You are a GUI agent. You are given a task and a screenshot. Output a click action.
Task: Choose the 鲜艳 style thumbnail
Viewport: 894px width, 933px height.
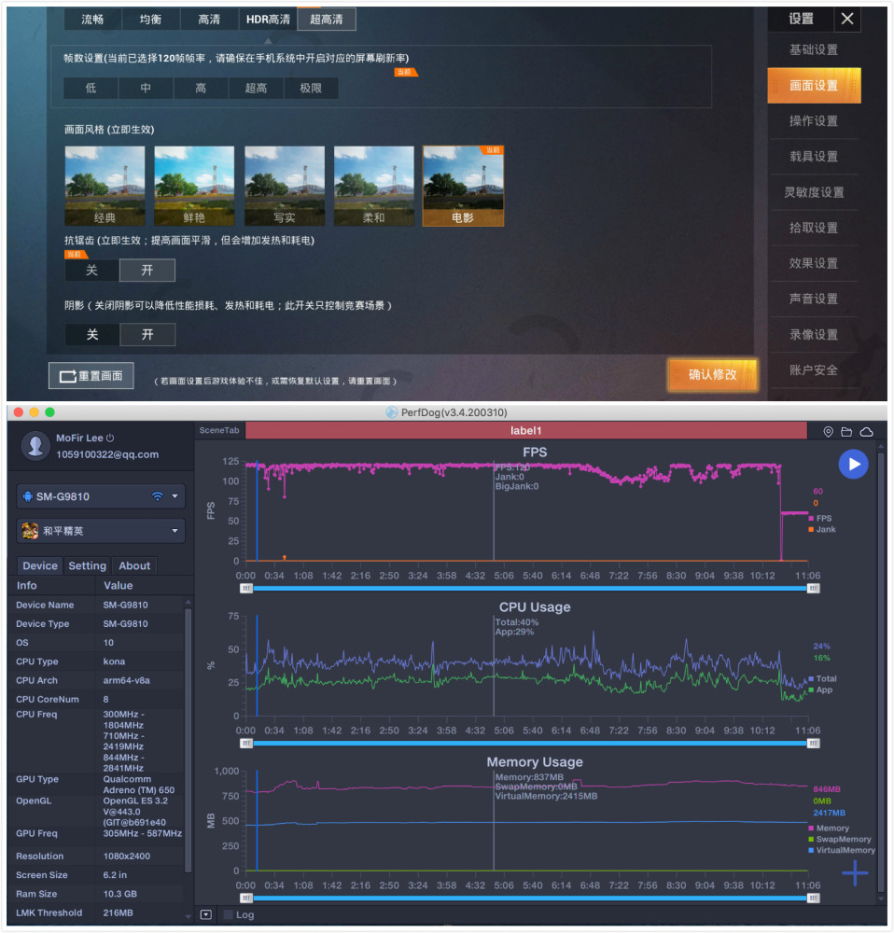click(194, 186)
